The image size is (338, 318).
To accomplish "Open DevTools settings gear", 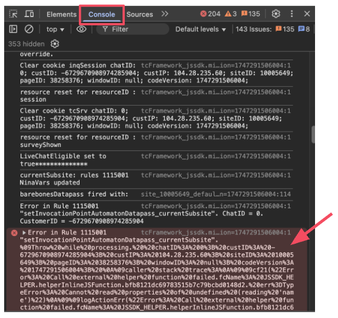I will [276, 14].
